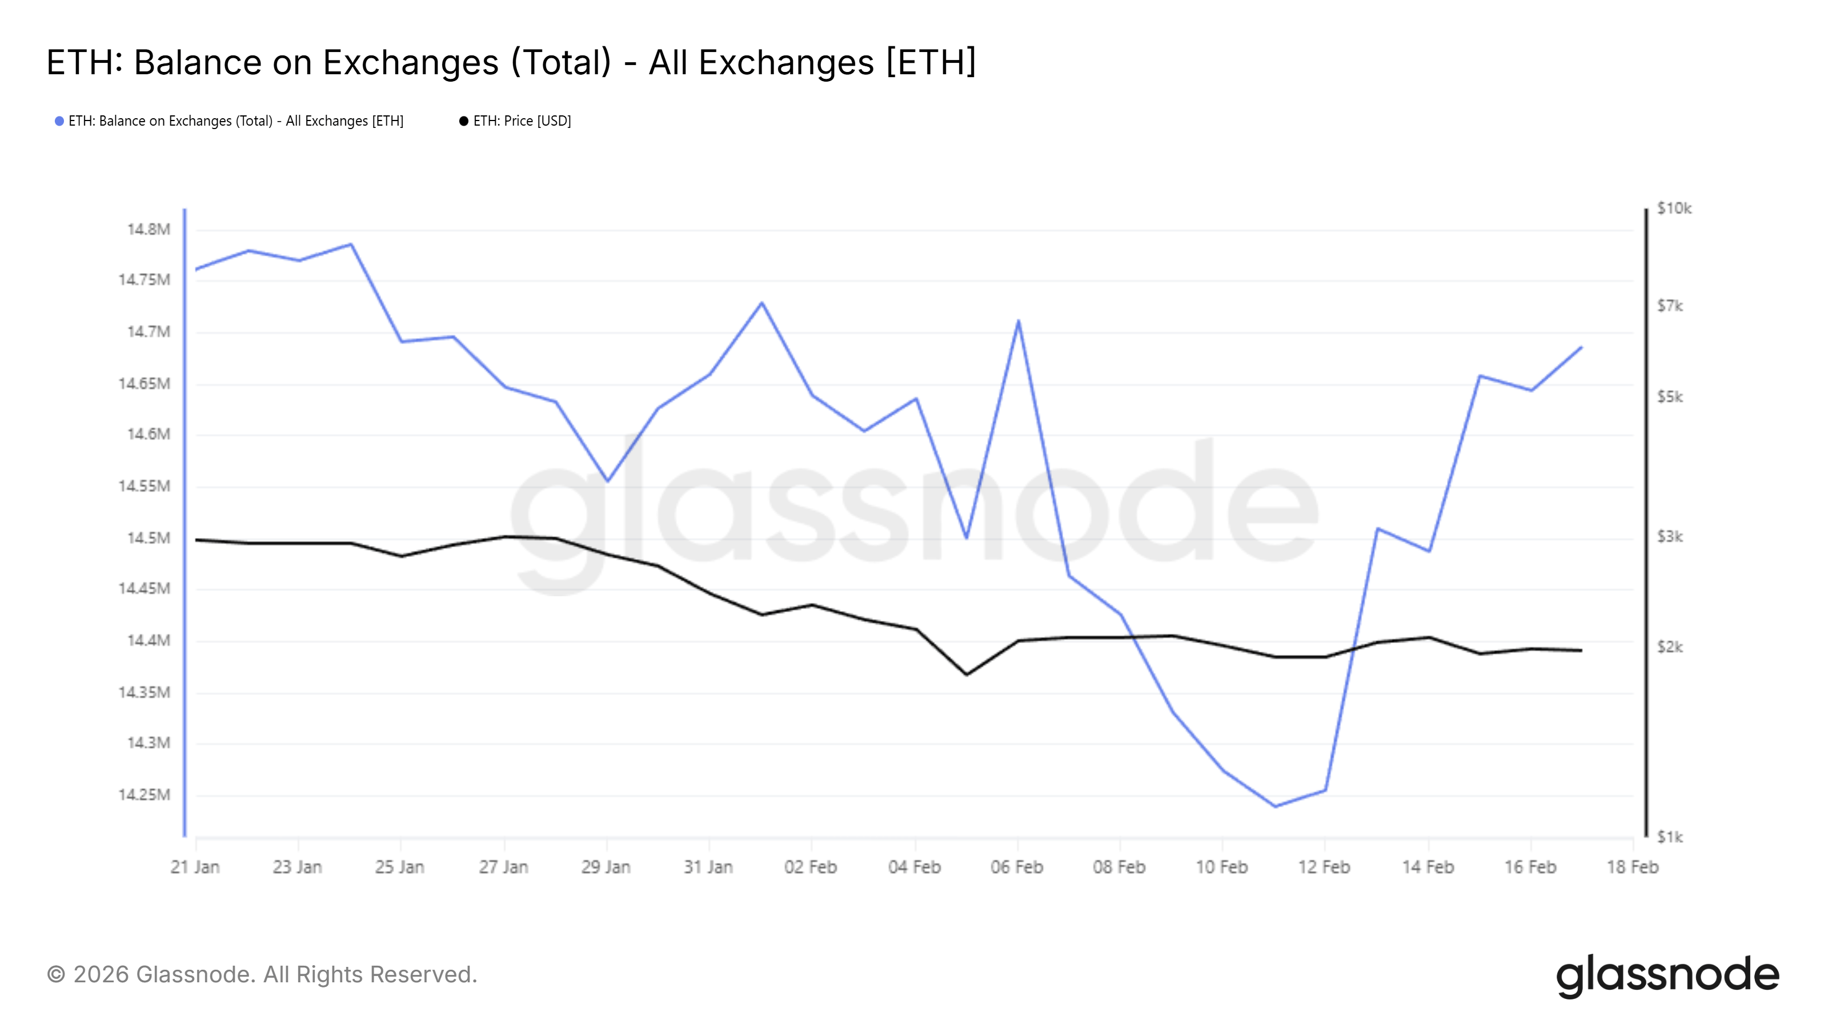The height and width of the screenshot is (1028, 1828).
Task: Click the blue legend dot for Balance on Exchanges
Action: (59, 121)
